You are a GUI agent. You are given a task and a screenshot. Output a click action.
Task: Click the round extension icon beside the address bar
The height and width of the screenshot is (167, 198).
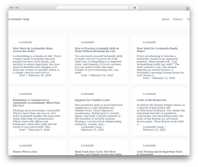(135, 8)
